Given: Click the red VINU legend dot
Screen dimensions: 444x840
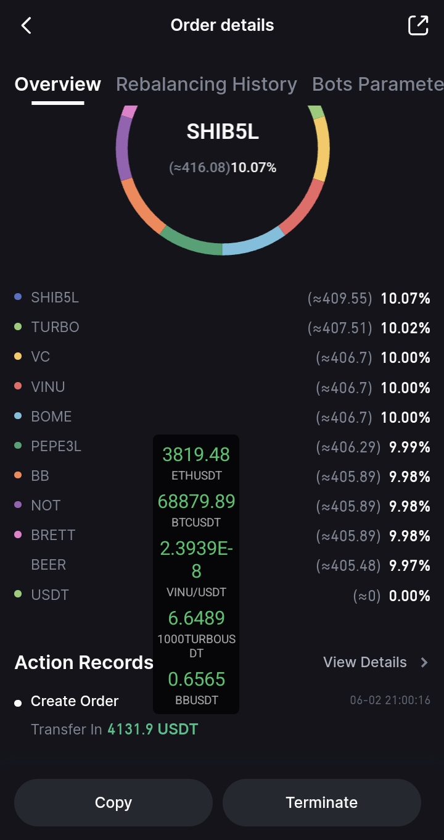Looking at the screenshot, I should pos(18,387).
